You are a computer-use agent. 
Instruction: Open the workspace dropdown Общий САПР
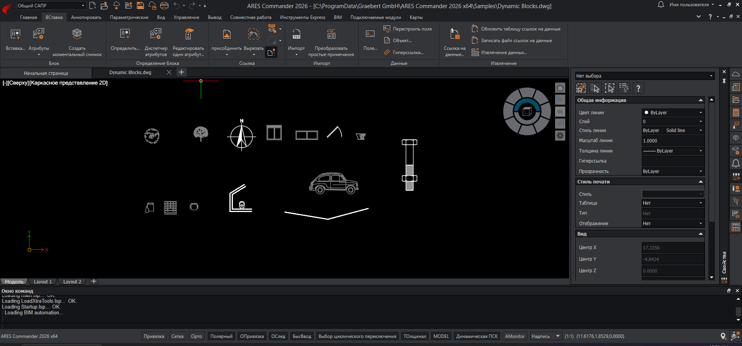click(x=51, y=5)
